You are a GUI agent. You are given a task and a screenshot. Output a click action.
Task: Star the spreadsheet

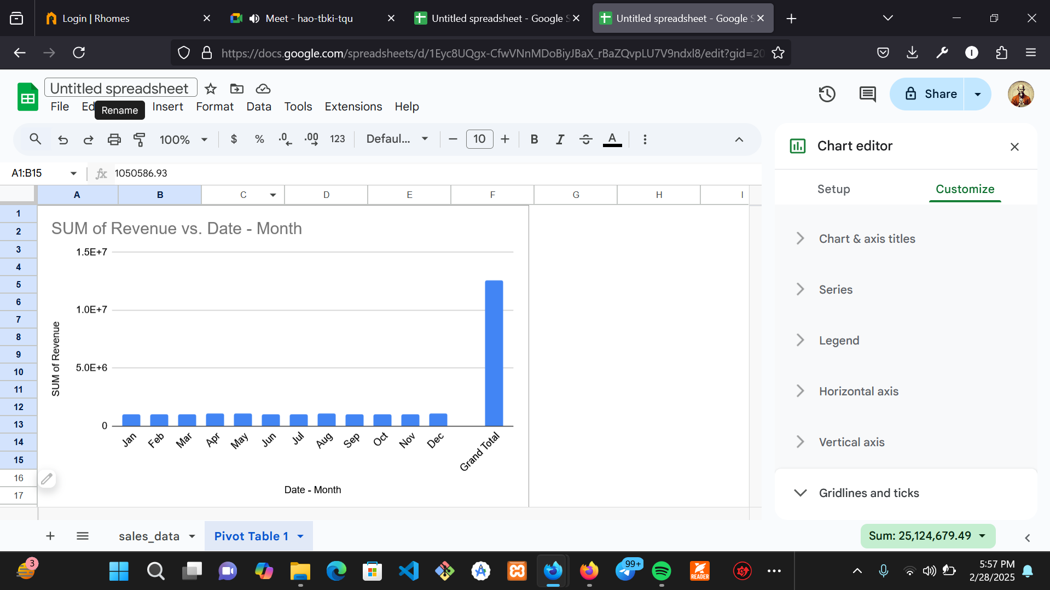pyautogui.click(x=211, y=89)
